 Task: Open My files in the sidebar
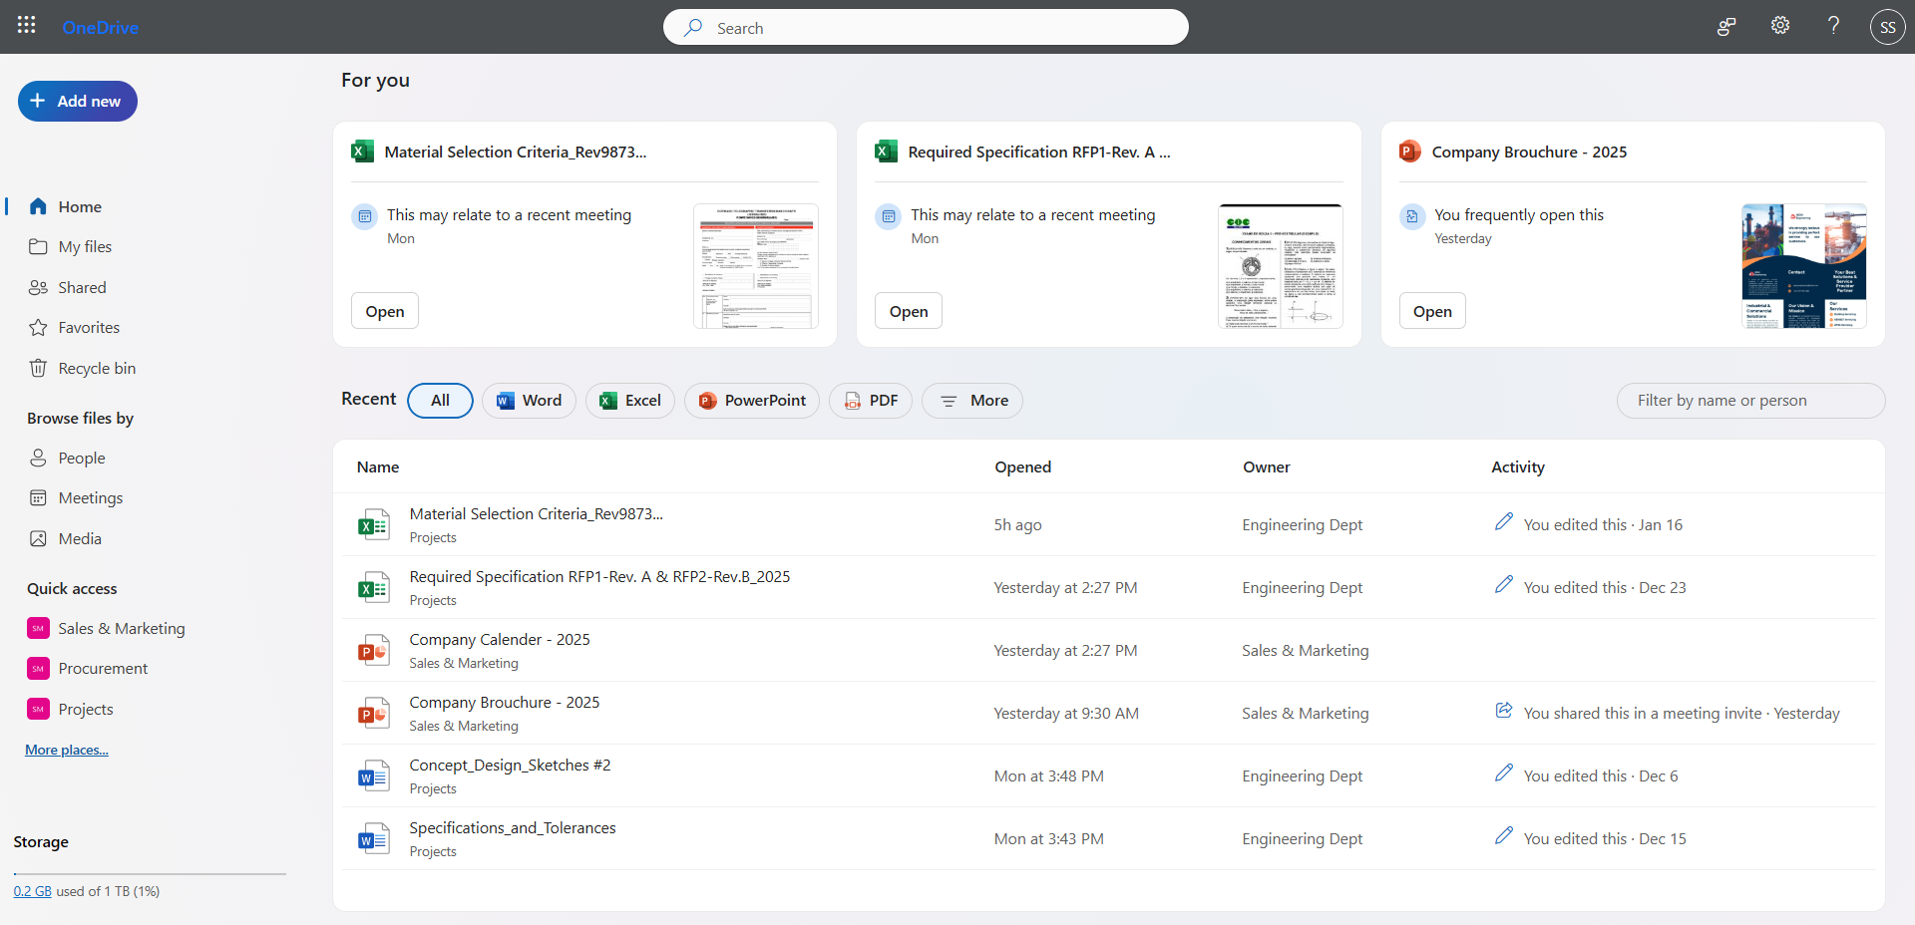click(85, 246)
